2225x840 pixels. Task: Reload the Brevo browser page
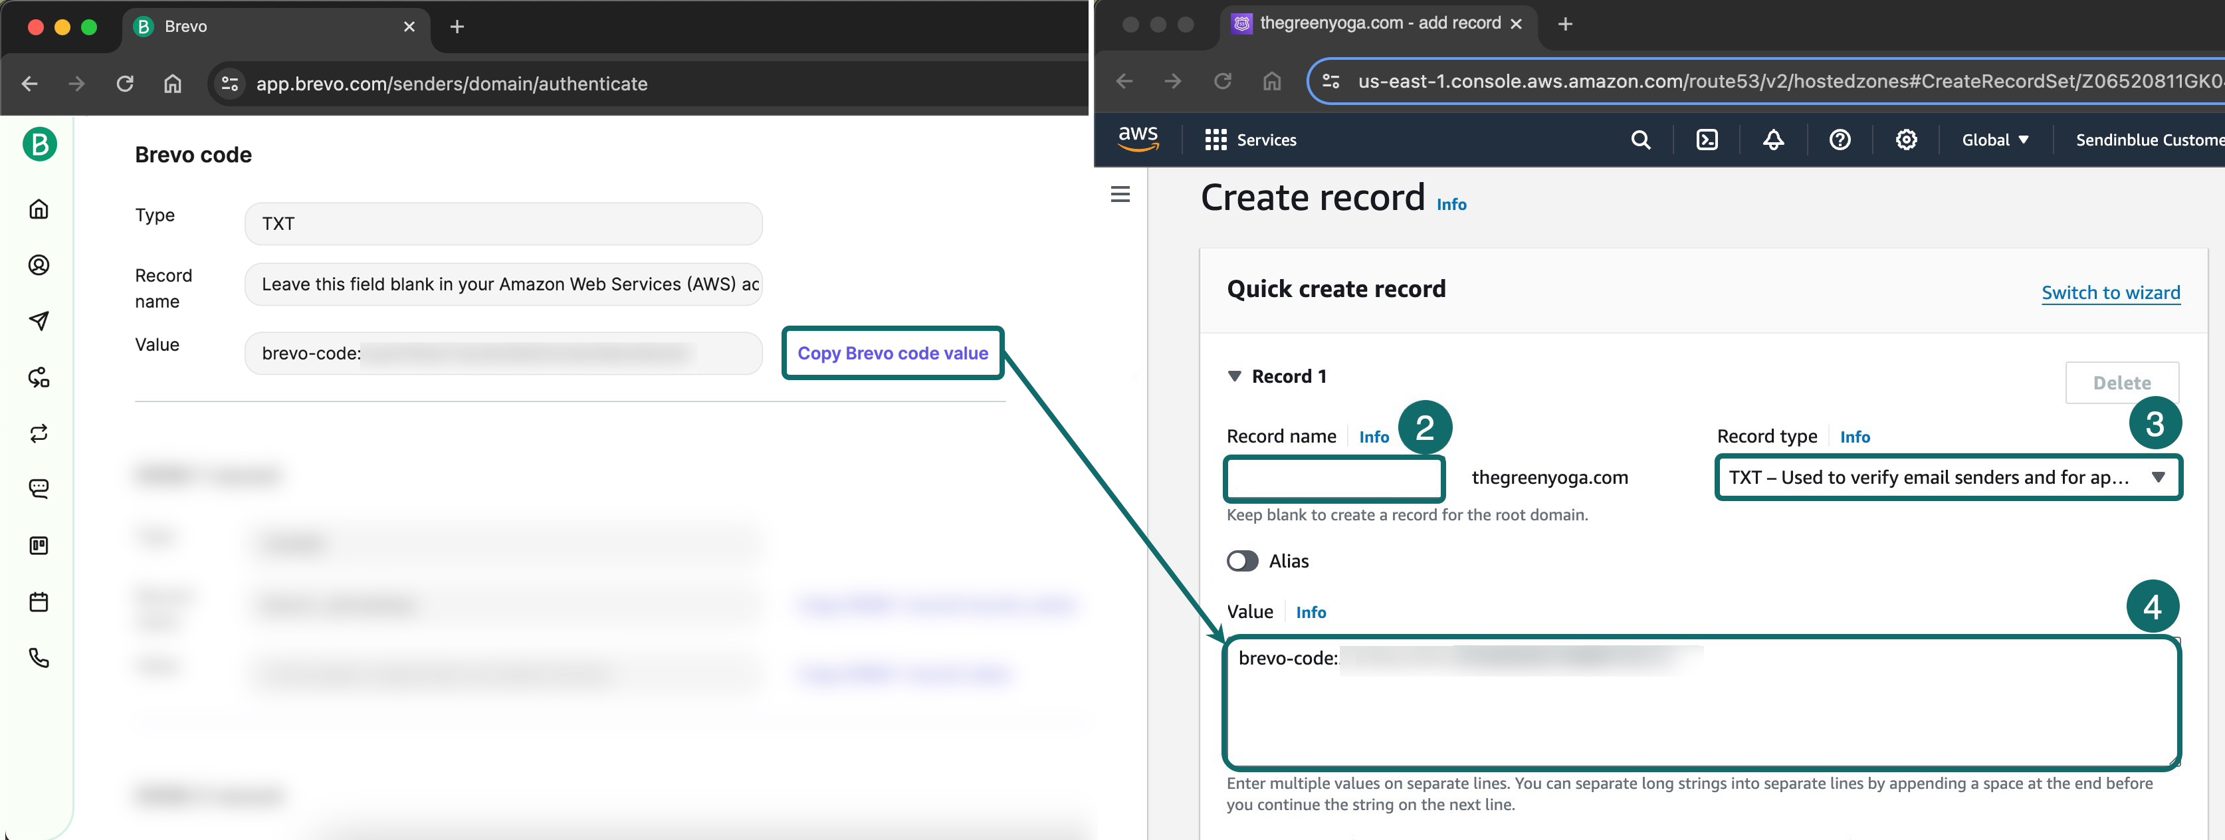125,84
